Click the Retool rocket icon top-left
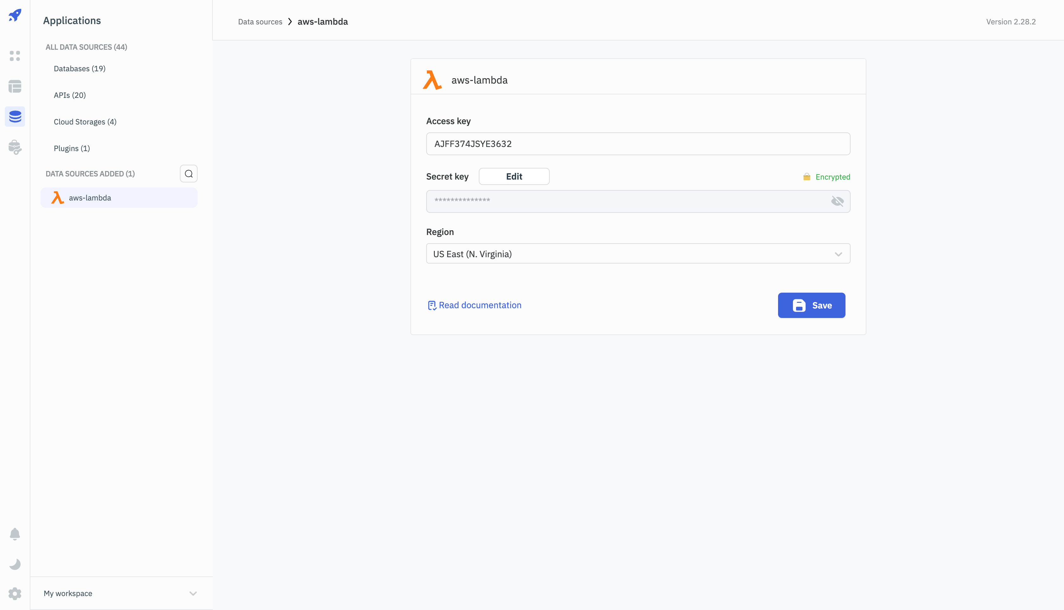Screen dimensions: 1064x610 coord(15,15)
